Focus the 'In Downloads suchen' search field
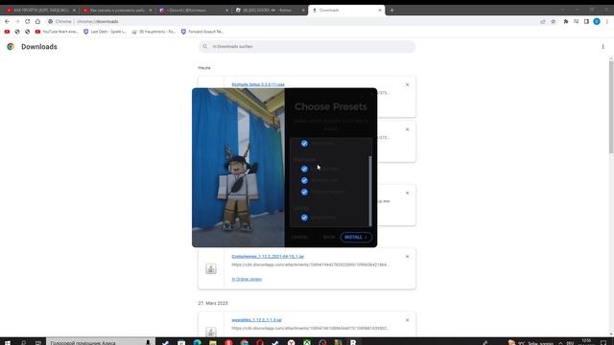The height and width of the screenshot is (345, 614). pos(307,47)
